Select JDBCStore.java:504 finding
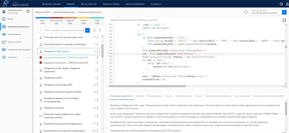This screenshot has height=133, width=289. [x=66, y=63]
